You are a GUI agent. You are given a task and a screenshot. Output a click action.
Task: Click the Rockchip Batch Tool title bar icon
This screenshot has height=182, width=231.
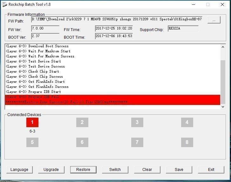click(x=4, y=4)
